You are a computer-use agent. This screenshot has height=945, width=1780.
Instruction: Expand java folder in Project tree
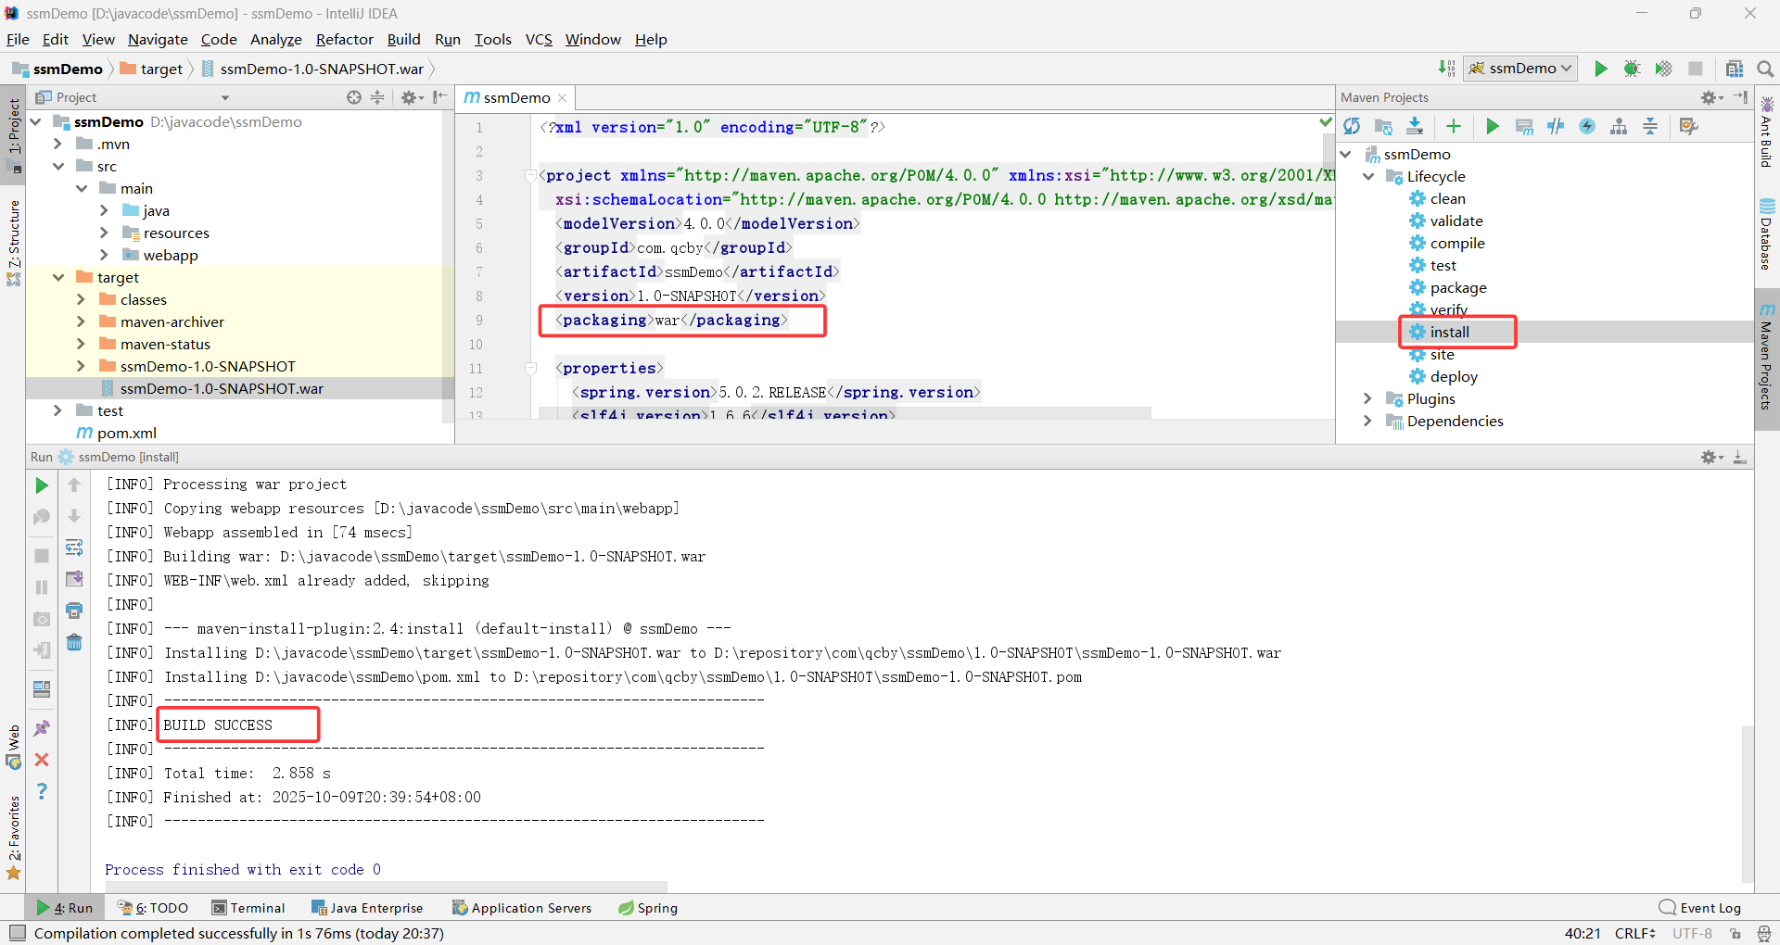(x=104, y=211)
